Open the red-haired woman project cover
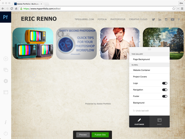The width and height of the screenshot is (185, 139). click(x=120, y=44)
